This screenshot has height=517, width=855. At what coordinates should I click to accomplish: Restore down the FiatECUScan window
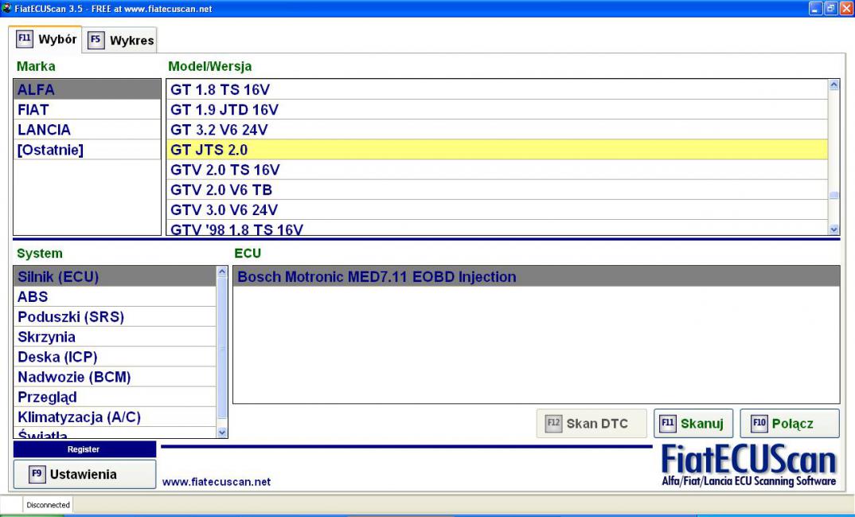[x=831, y=8]
